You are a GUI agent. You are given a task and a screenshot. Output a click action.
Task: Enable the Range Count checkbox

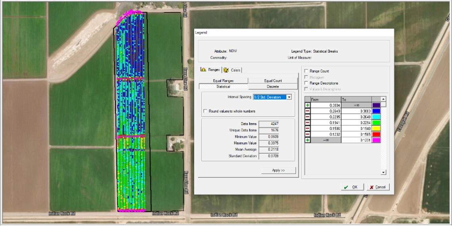(306, 71)
